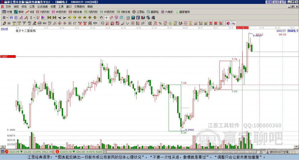Open the 公式选股 menu

point(43,7)
